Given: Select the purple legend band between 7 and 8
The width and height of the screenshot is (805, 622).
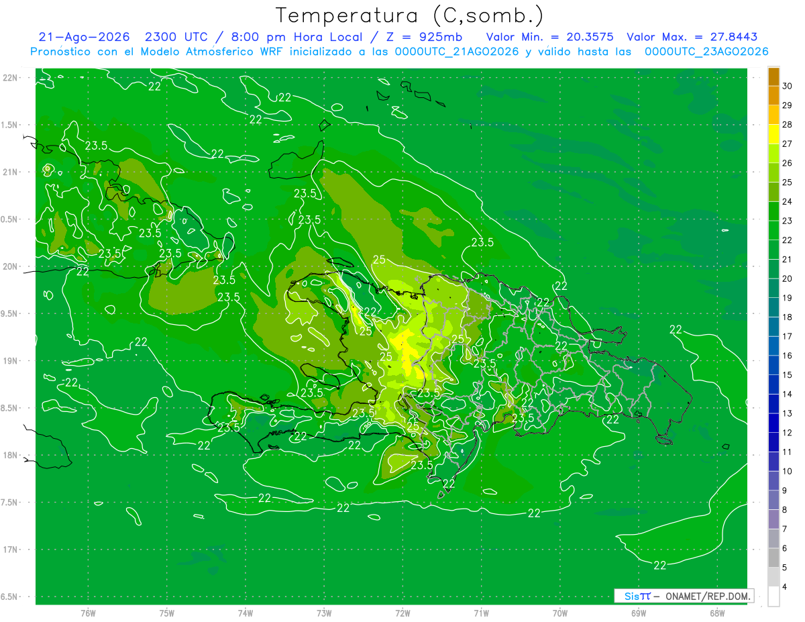Looking at the screenshot, I should [x=773, y=519].
